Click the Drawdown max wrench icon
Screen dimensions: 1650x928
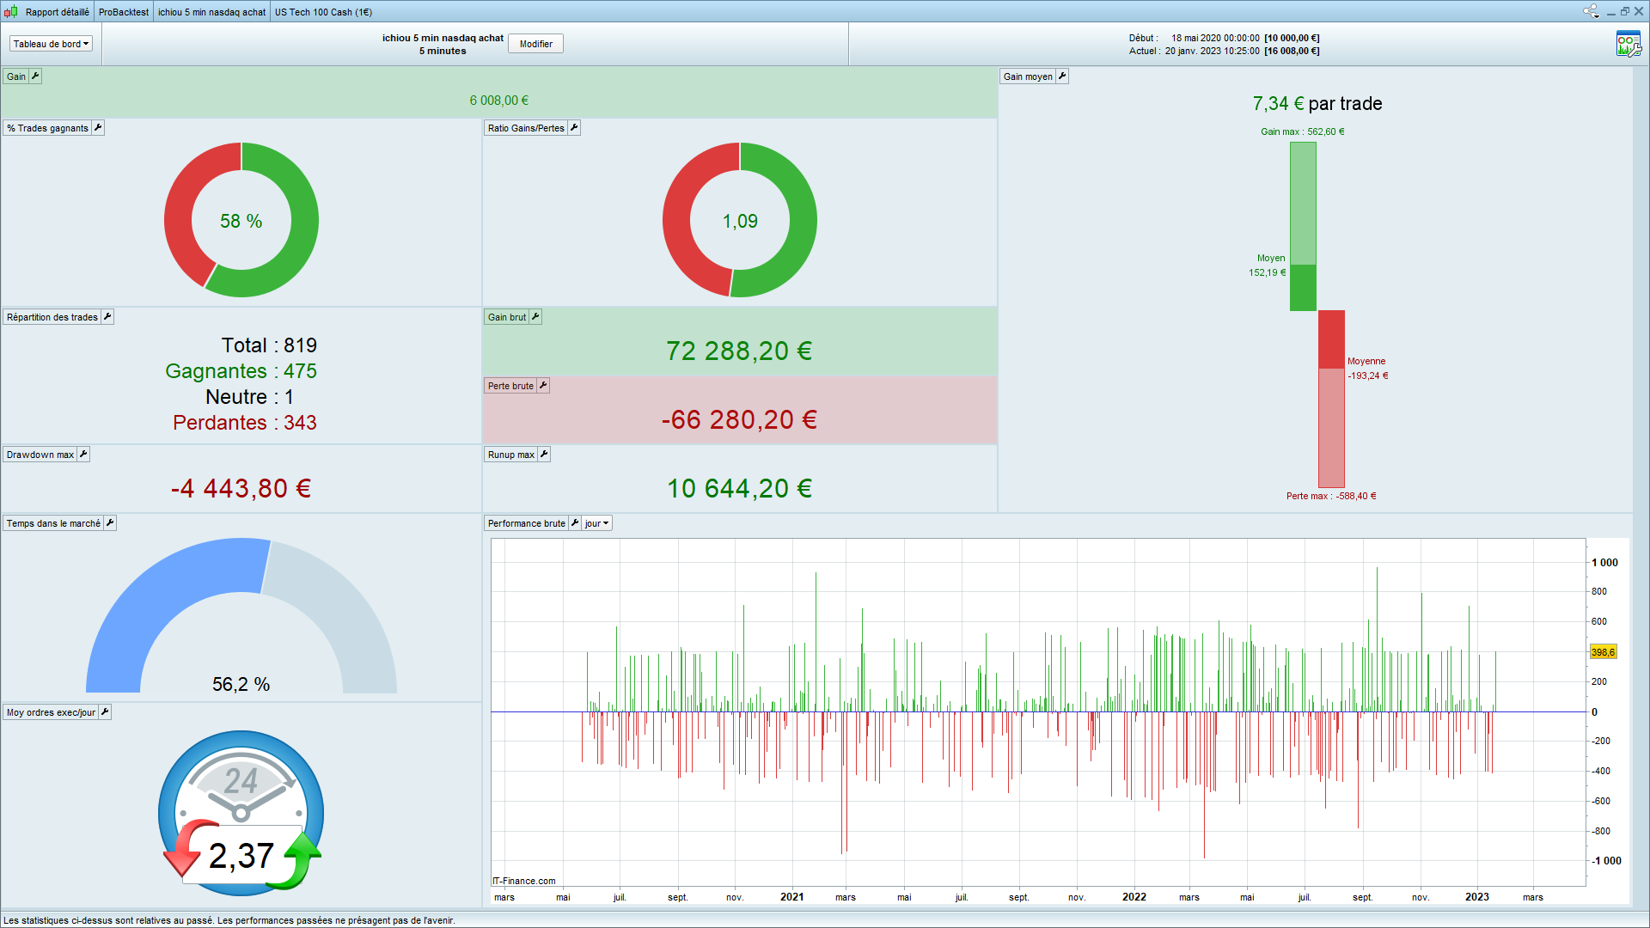[83, 455]
